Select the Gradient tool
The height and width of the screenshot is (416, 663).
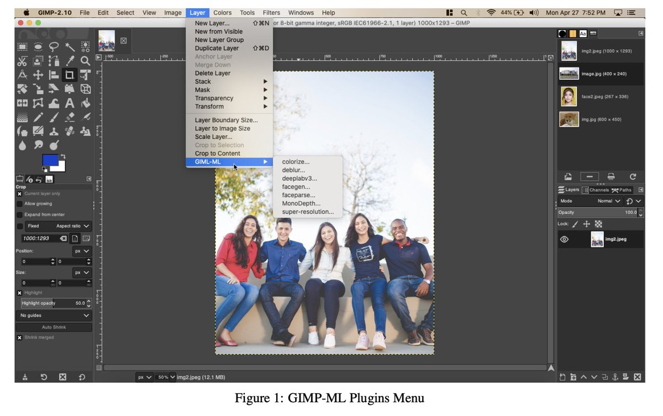pyautogui.click(x=23, y=117)
